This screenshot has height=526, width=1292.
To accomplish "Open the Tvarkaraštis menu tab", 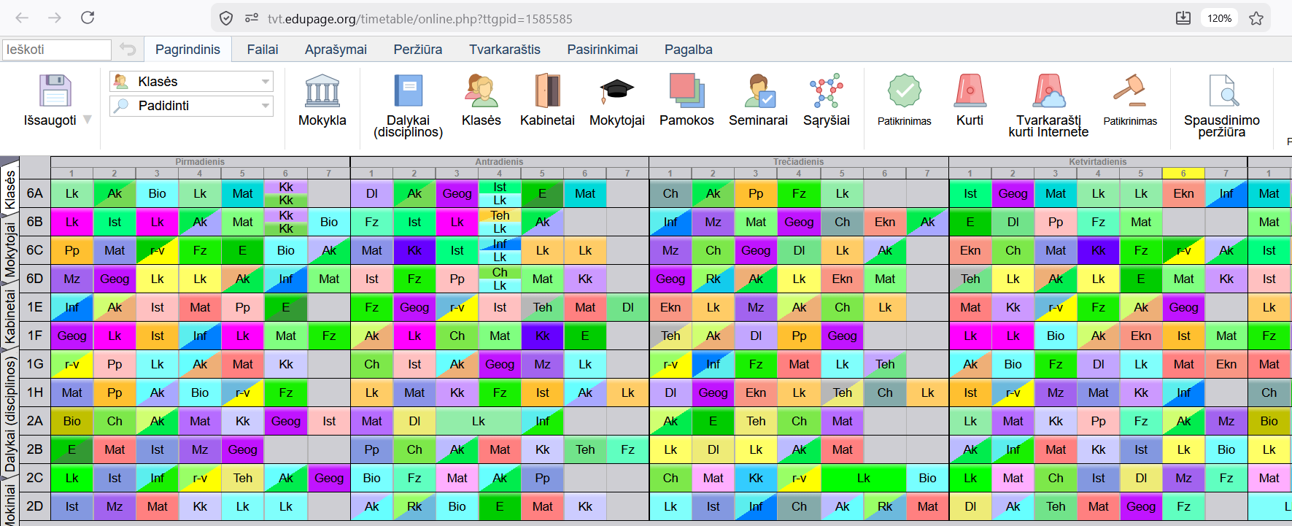I will (504, 50).
